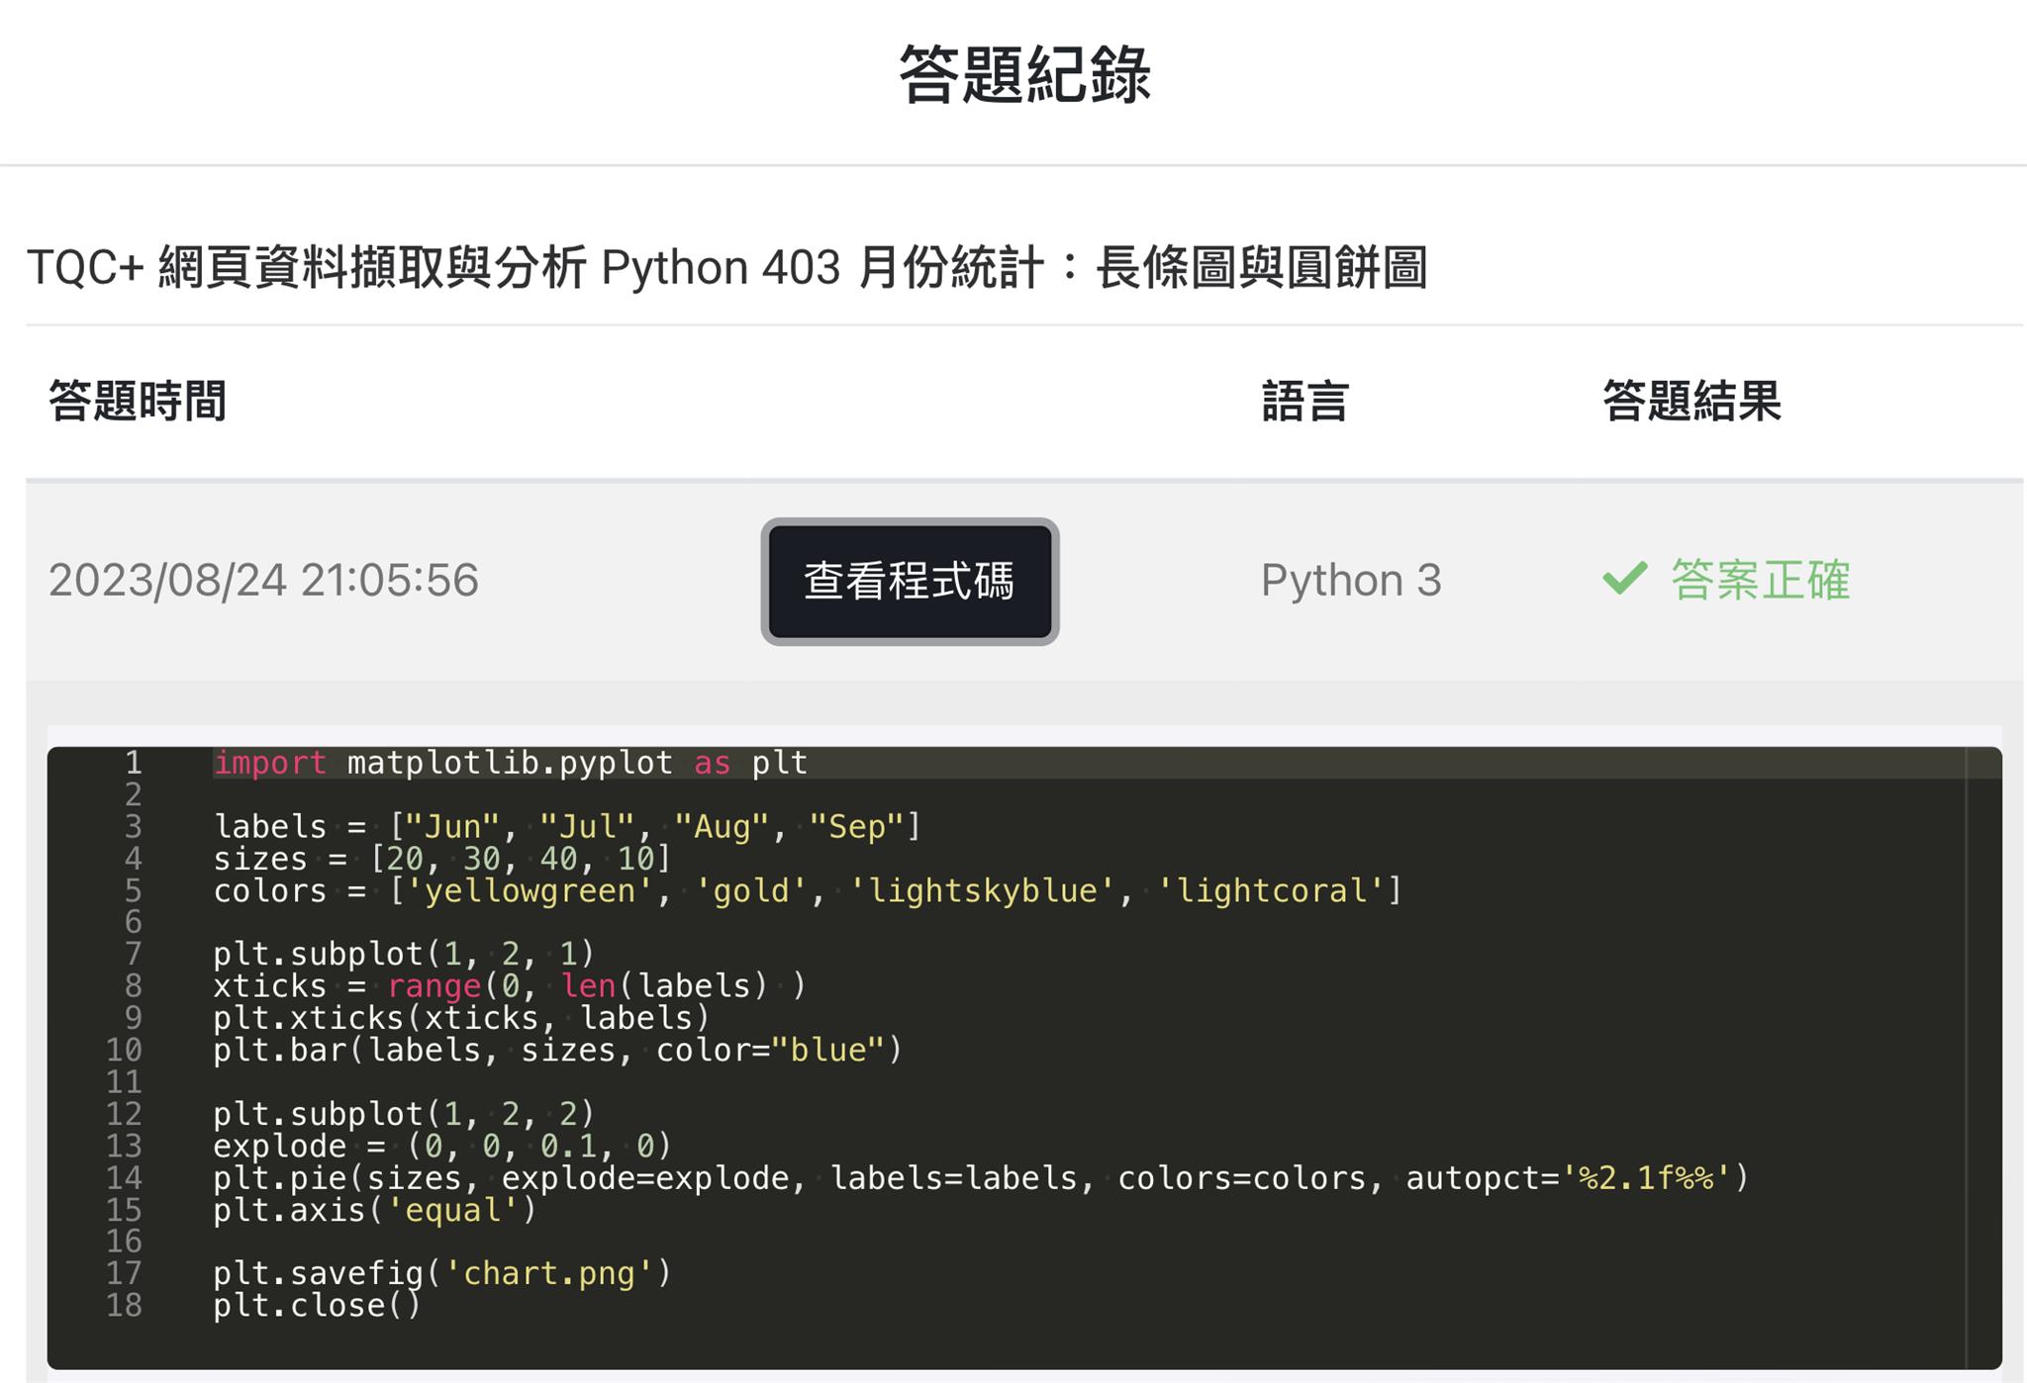The image size is (2027, 1383).
Task: Select the plt.savefig('chart.png') code line
Action: 442,1273
